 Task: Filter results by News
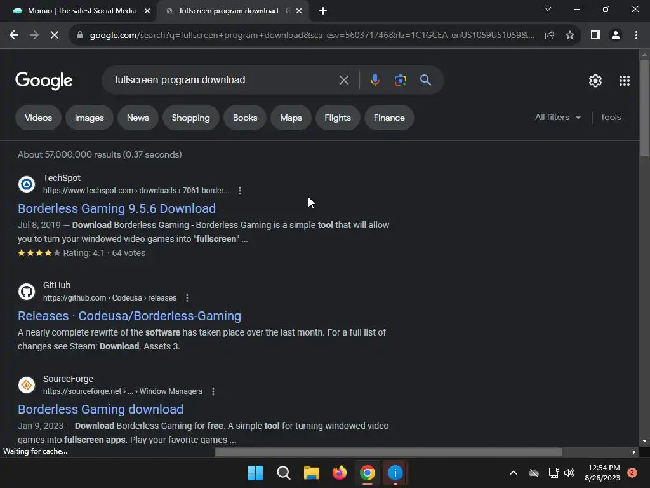point(138,118)
